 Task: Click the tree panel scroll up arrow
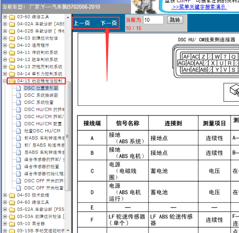(68, 17)
